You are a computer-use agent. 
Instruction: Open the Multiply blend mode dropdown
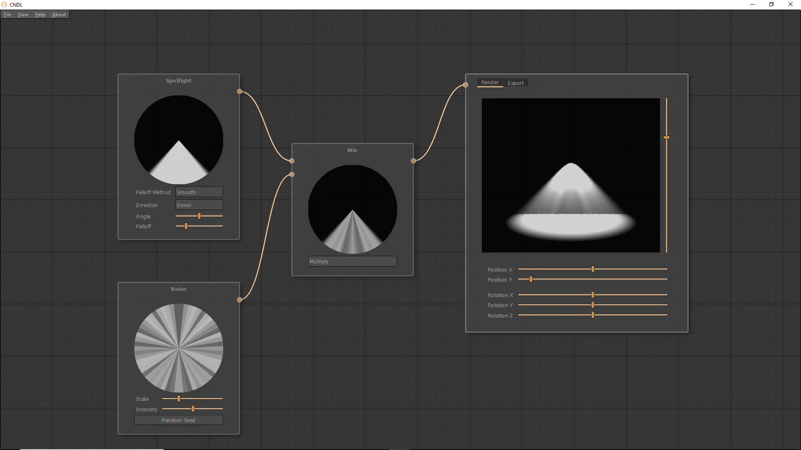point(352,261)
